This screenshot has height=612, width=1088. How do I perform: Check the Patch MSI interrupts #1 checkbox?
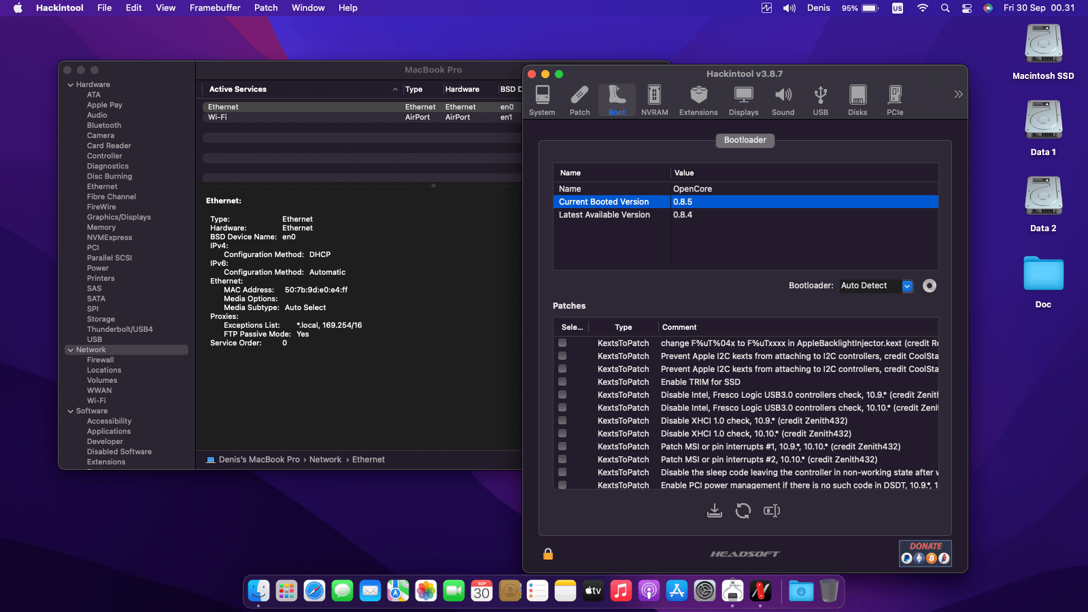(x=562, y=447)
